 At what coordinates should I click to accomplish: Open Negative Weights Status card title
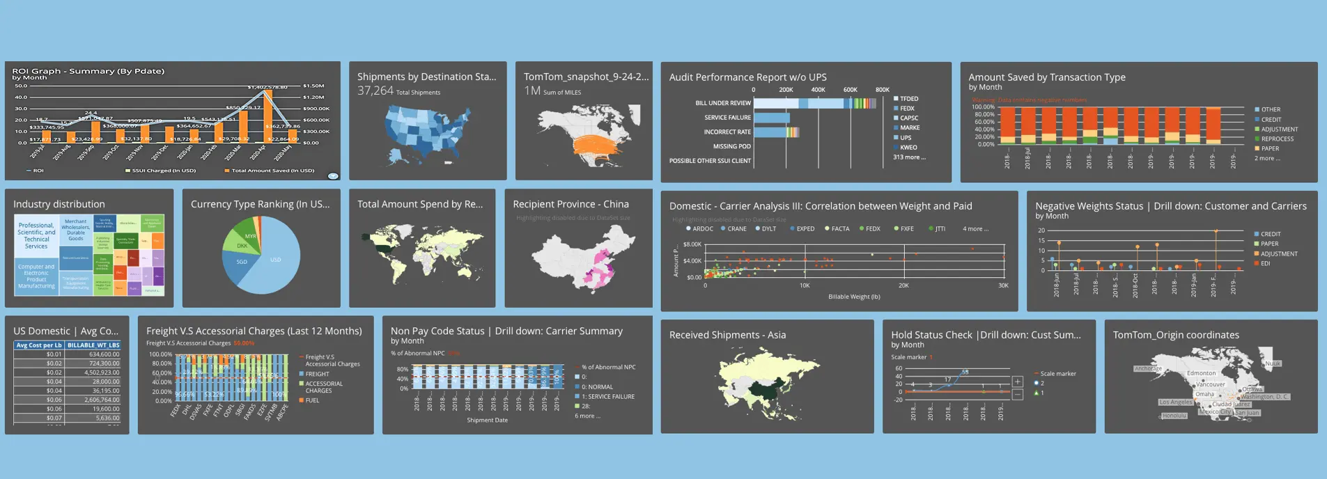pyautogui.click(x=1170, y=206)
